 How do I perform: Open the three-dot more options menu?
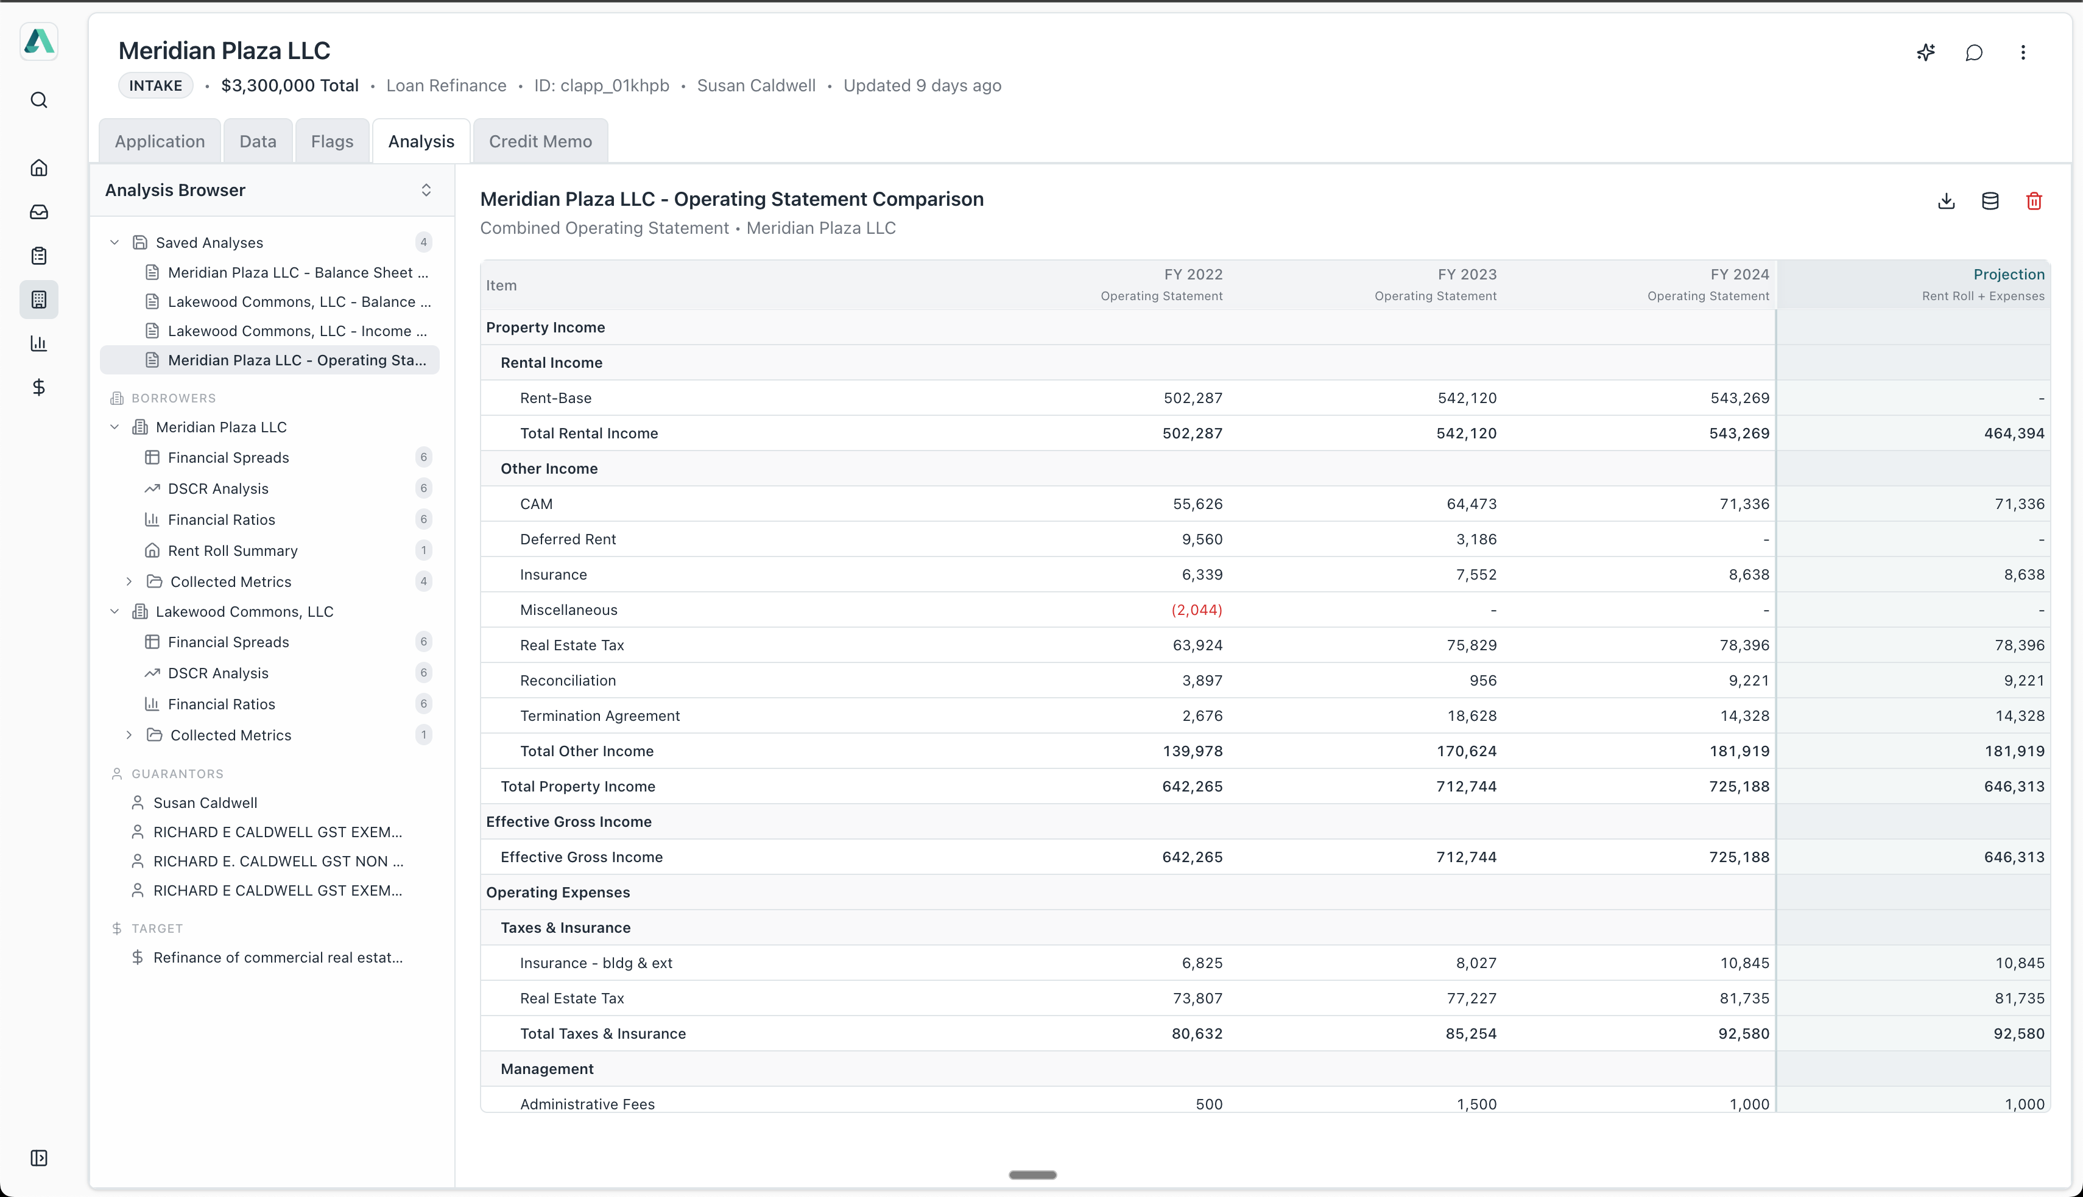[x=2023, y=54]
